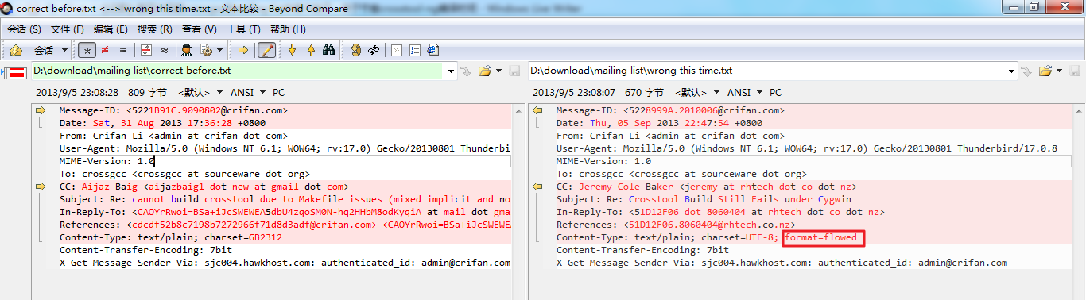Click left pane timestamp 2013/9/5 23:08:28
Viewport: 1086px width, 300px height.
(77, 93)
